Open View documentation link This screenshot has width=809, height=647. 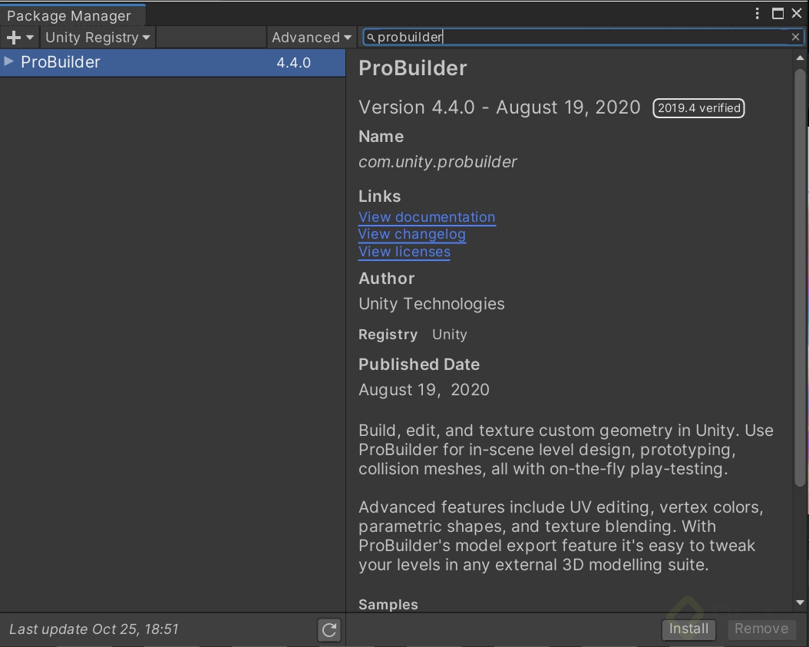tap(427, 217)
